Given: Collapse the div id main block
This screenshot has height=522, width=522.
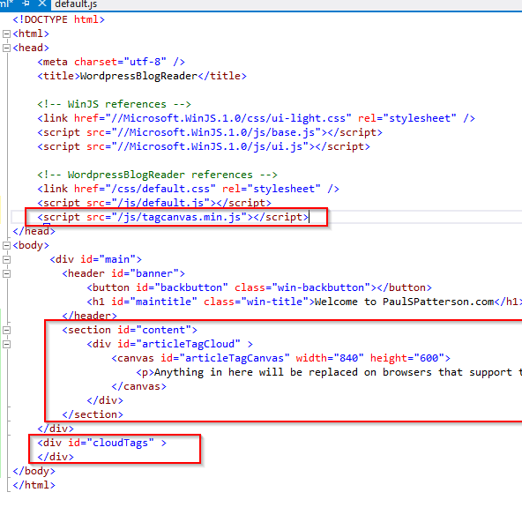Looking at the screenshot, I should pos(6,259).
